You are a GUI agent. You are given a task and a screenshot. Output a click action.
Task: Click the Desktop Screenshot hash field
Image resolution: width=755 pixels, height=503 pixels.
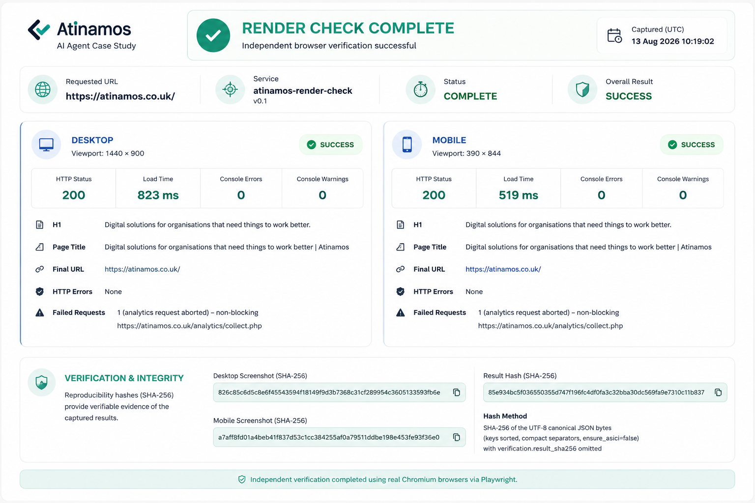point(339,392)
